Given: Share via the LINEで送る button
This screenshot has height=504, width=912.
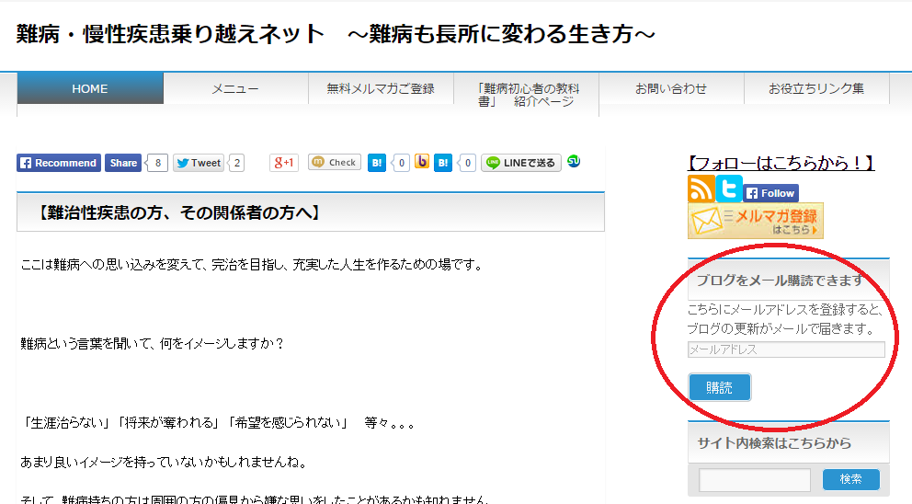Looking at the screenshot, I should coord(521,163).
